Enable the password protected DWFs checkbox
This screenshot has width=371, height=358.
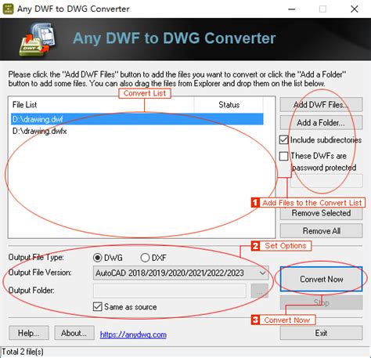283,156
